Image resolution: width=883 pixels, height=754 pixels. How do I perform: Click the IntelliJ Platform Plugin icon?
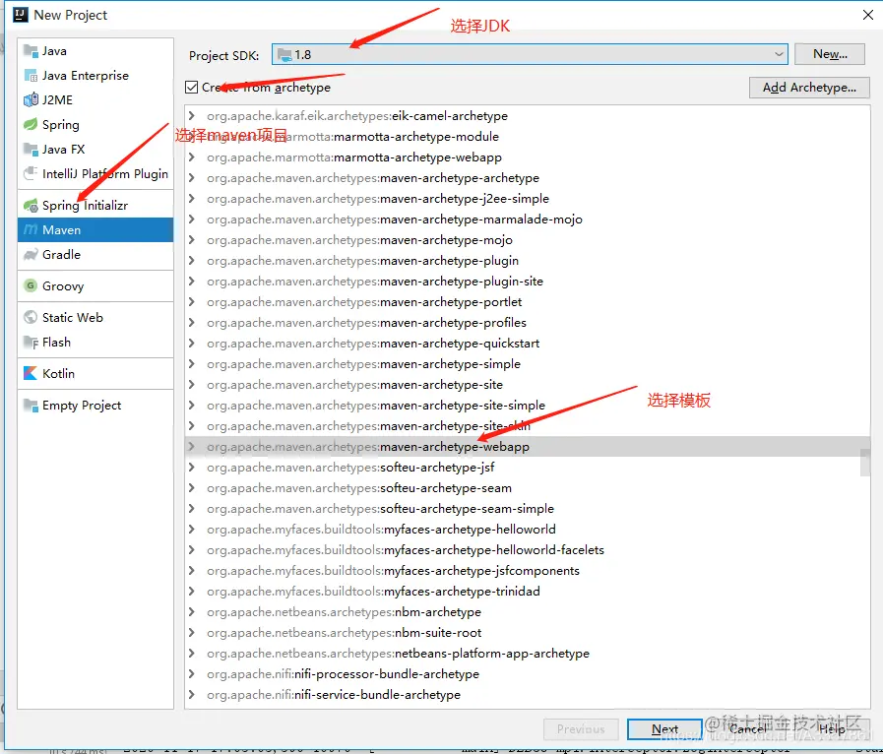point(31,173)
